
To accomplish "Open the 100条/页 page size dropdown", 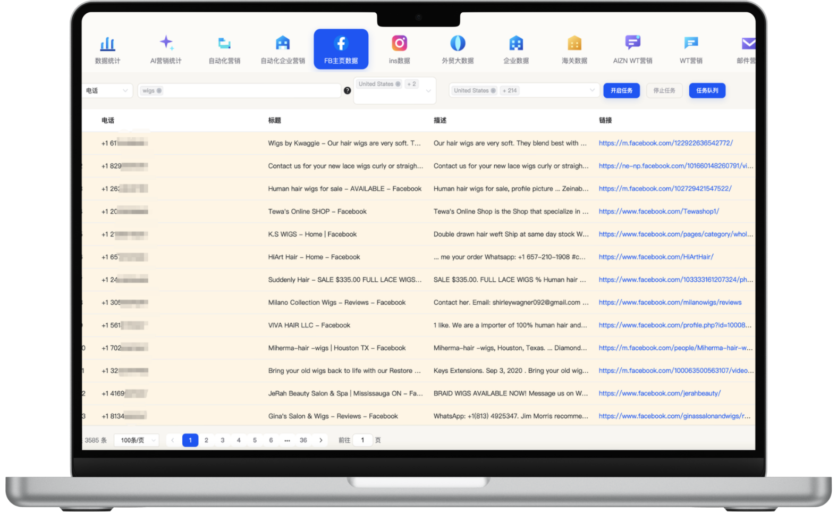I will click(137, 440).
